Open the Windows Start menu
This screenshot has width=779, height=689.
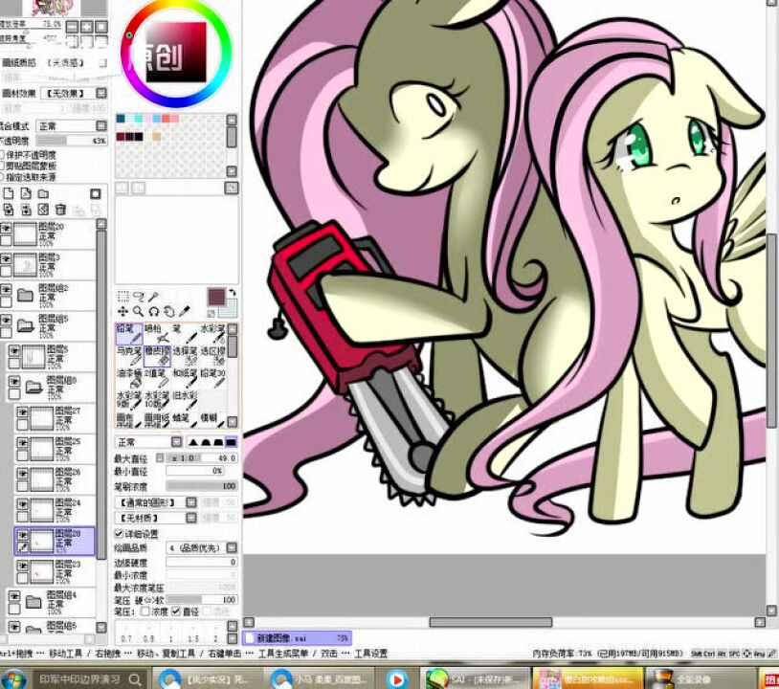(13, 679)
